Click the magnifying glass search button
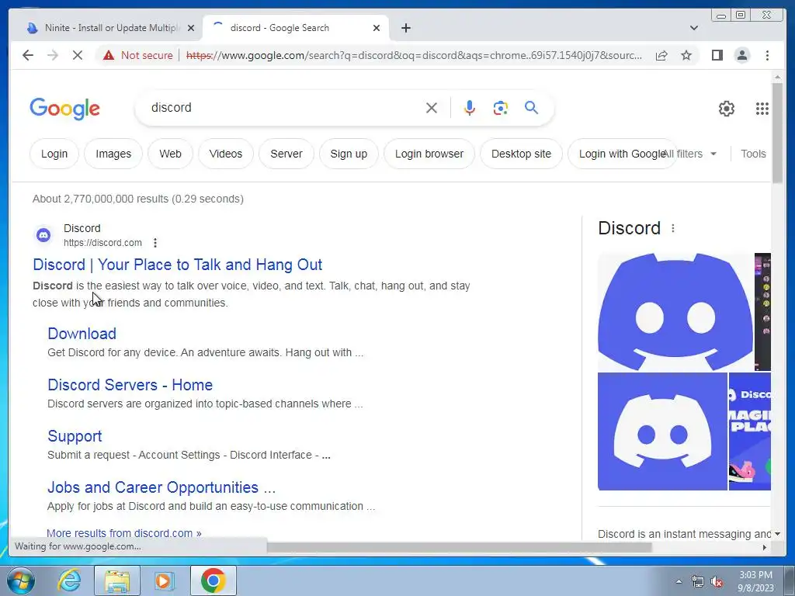Image resolution: width=795 pixels, height=596 pixels. point(531,108)
